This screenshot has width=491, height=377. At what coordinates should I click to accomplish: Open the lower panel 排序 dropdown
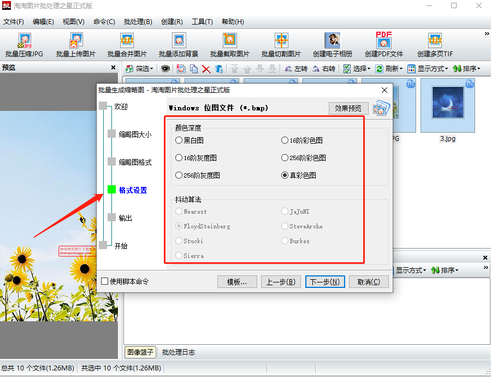pyautogui.click(x=445, y=270)
